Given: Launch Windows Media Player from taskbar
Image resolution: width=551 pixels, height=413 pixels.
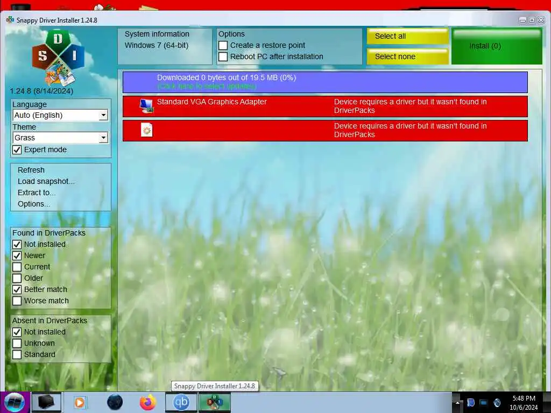Looking at the screenshot, I should coord(80,402).
